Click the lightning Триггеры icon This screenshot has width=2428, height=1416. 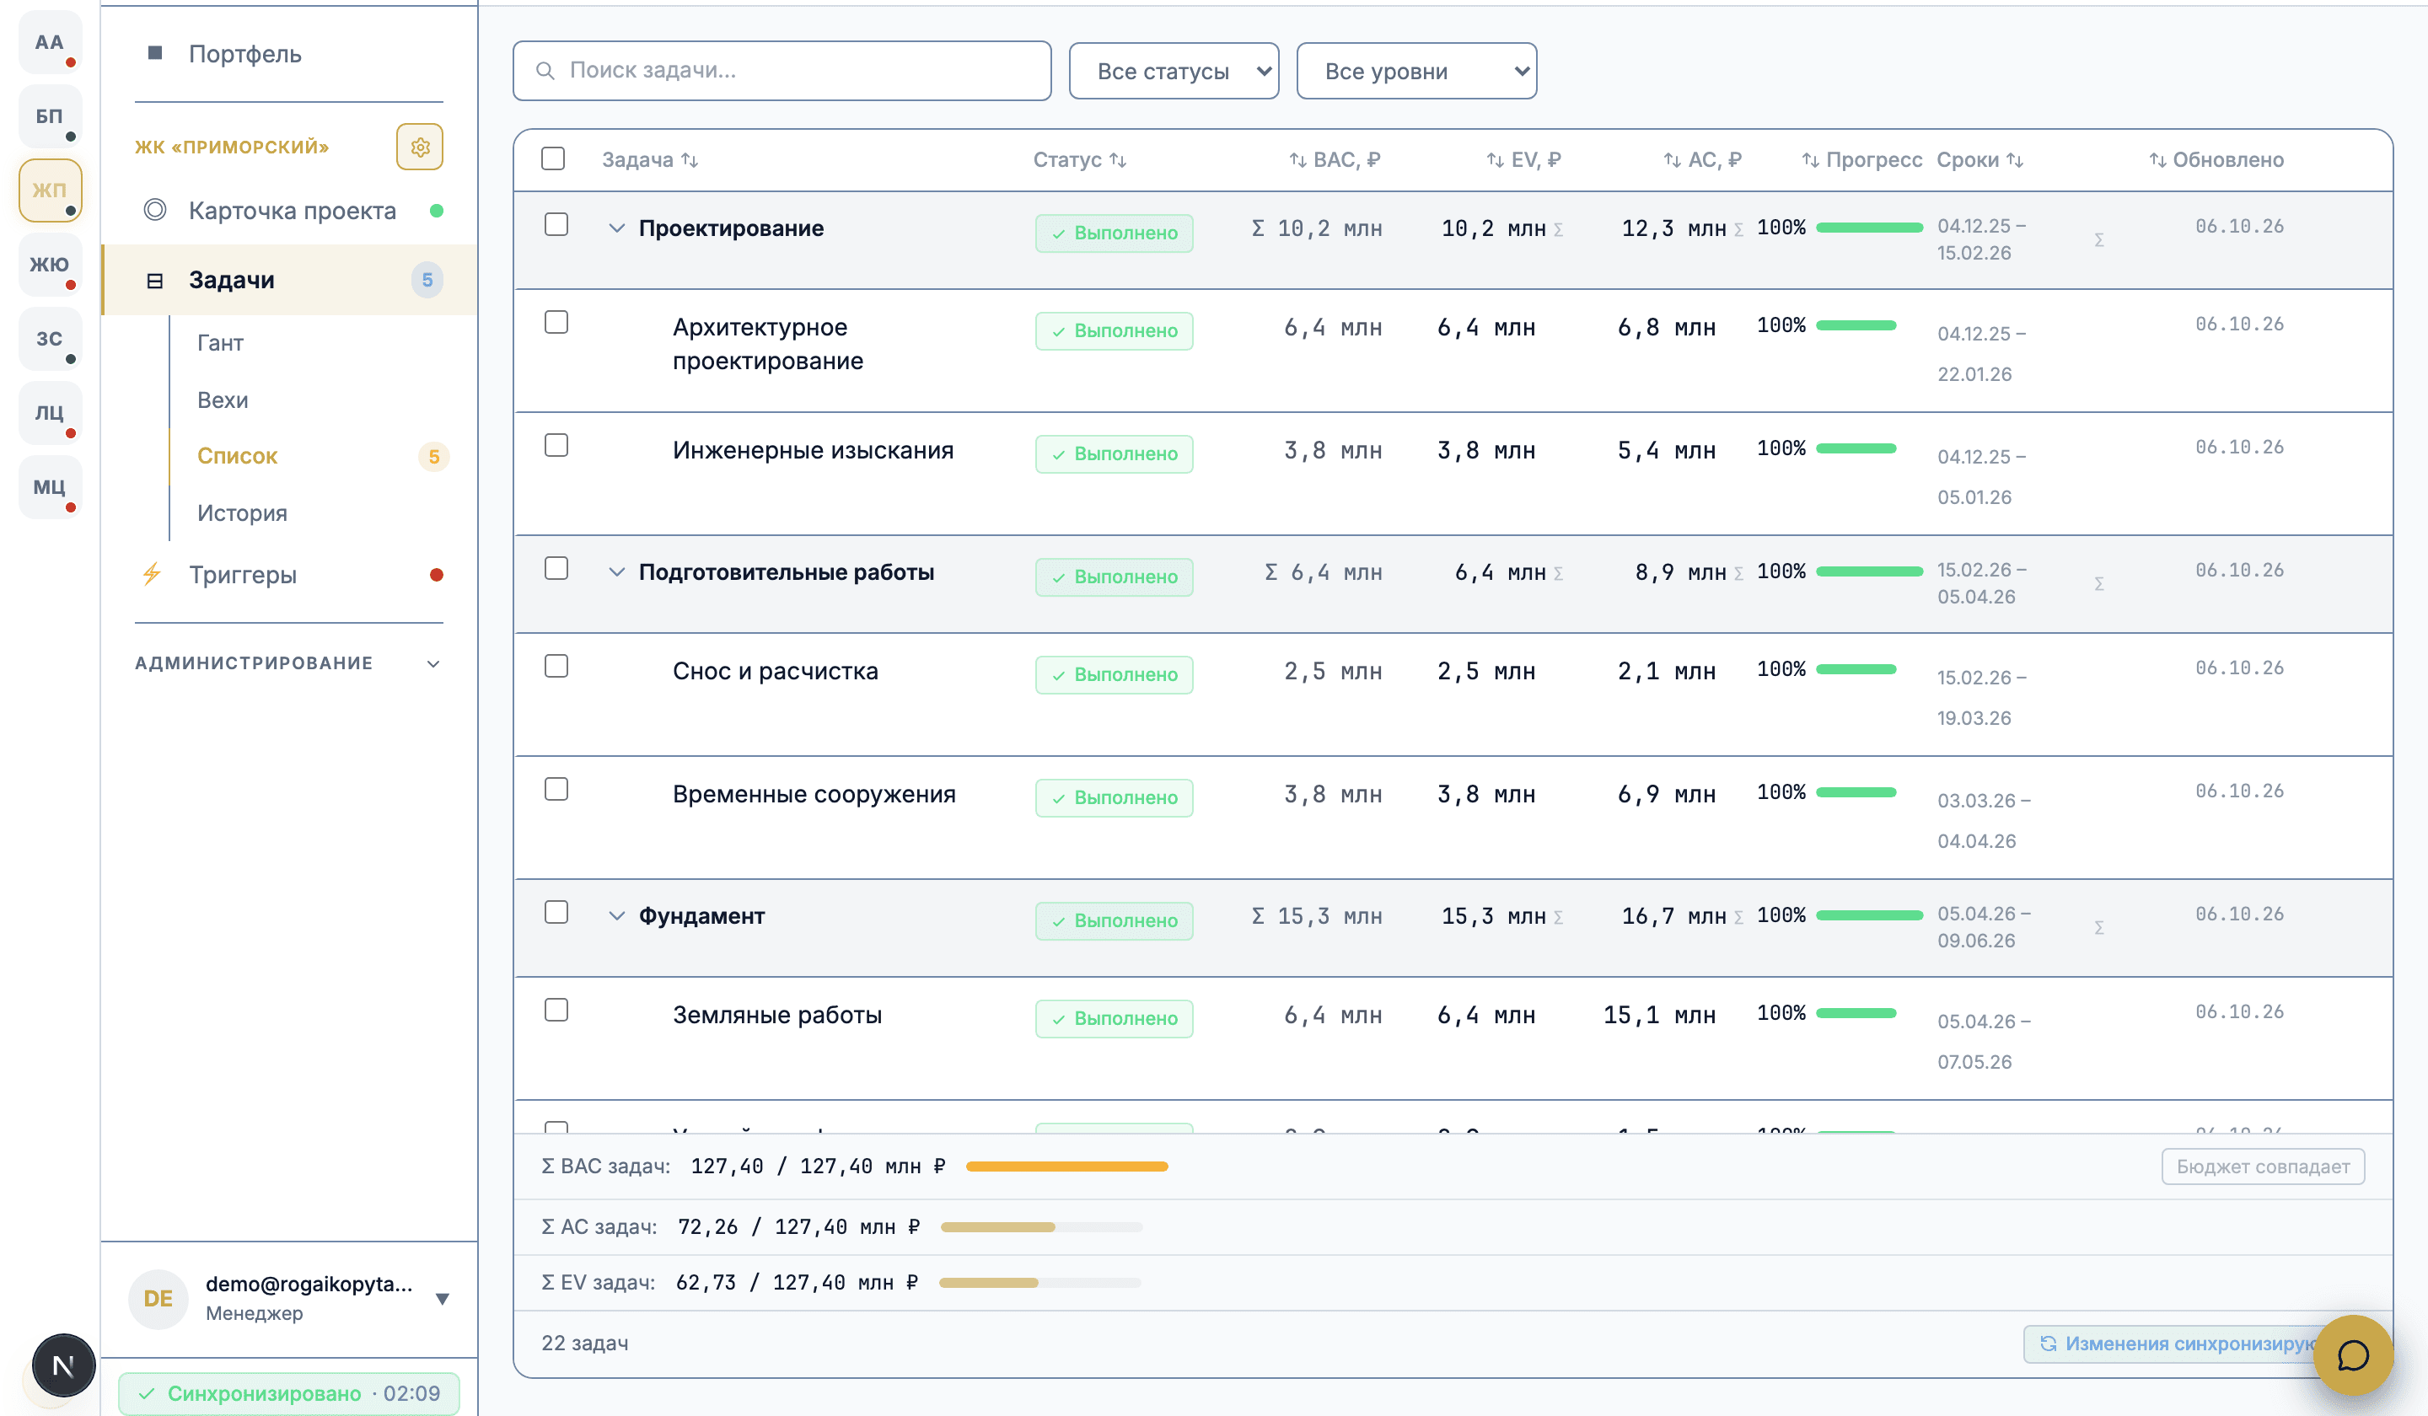(153, 575)
